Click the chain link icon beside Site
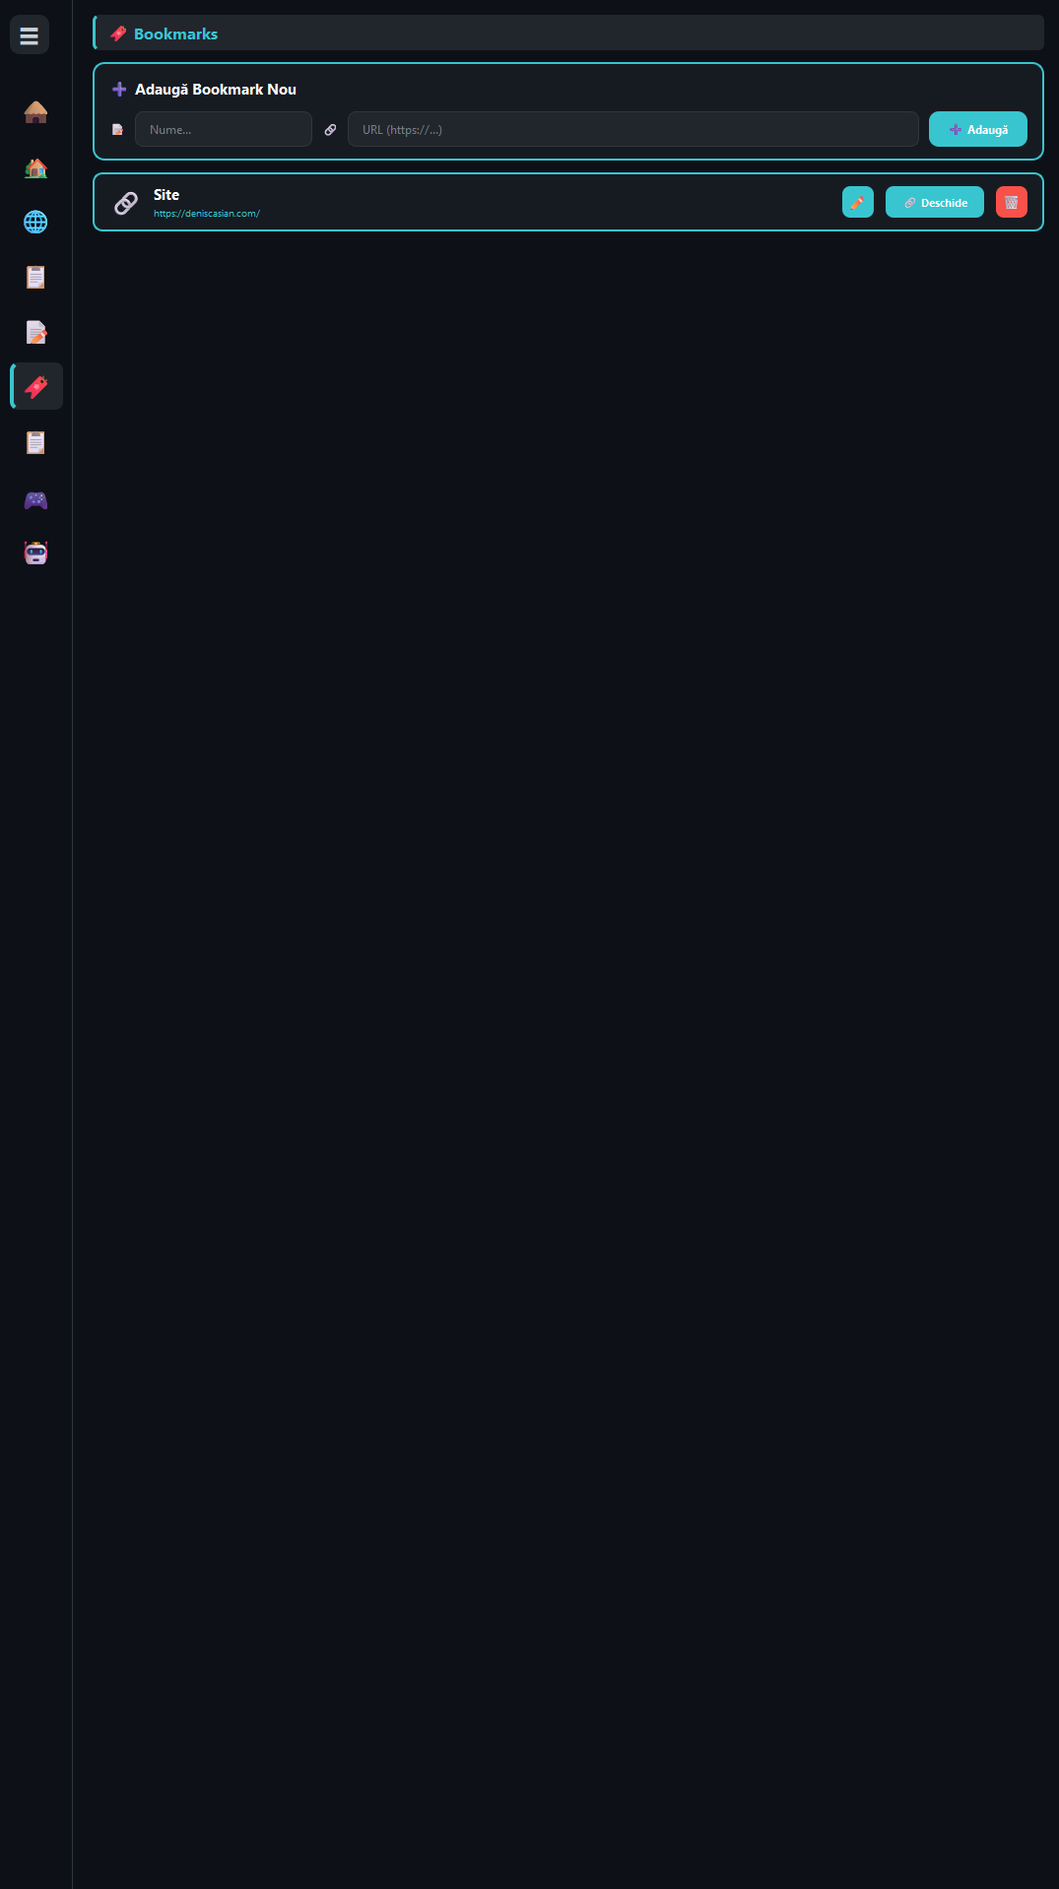 [x=126, y=203]
